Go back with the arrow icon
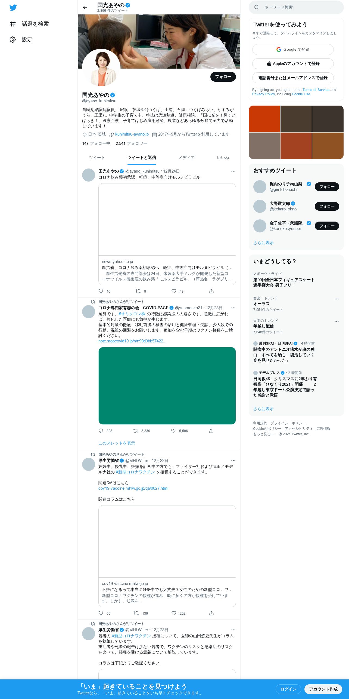 (85, 7)
